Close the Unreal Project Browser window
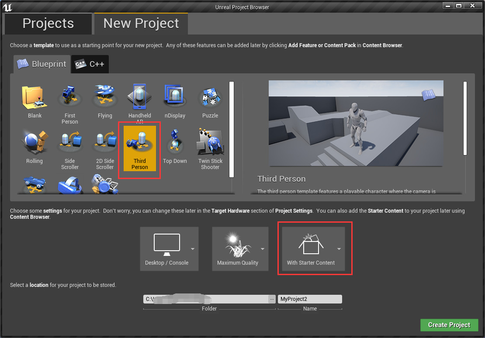Viewport: 485px width, 338px height. click(x=472, y=6)
